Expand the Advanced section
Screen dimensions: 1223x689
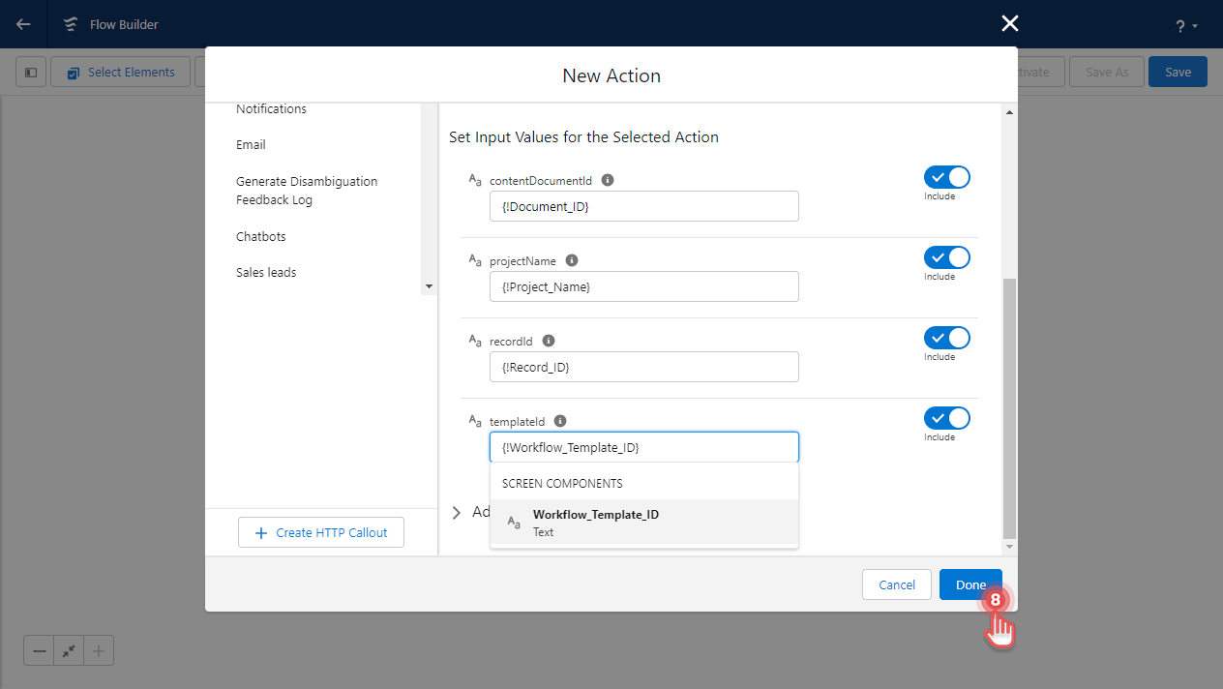pos(456,512)
